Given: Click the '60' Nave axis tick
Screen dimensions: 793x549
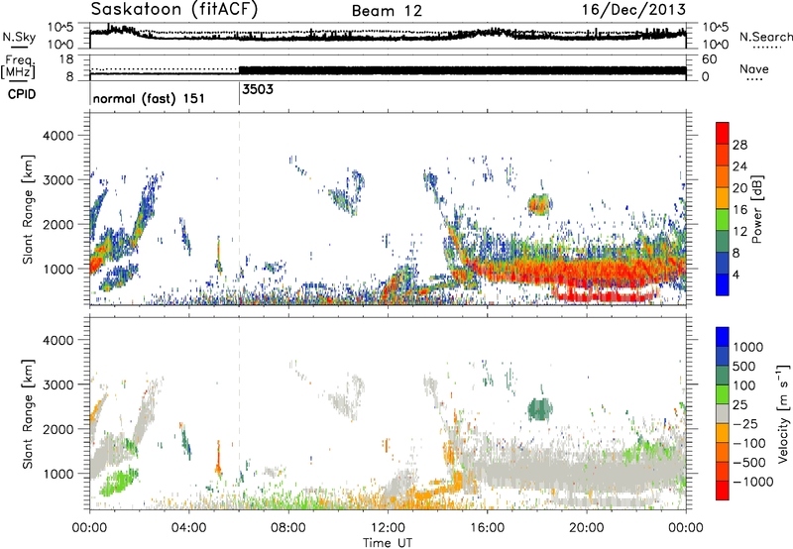Looking at the screenshot, I should click(x=709, y=59).
